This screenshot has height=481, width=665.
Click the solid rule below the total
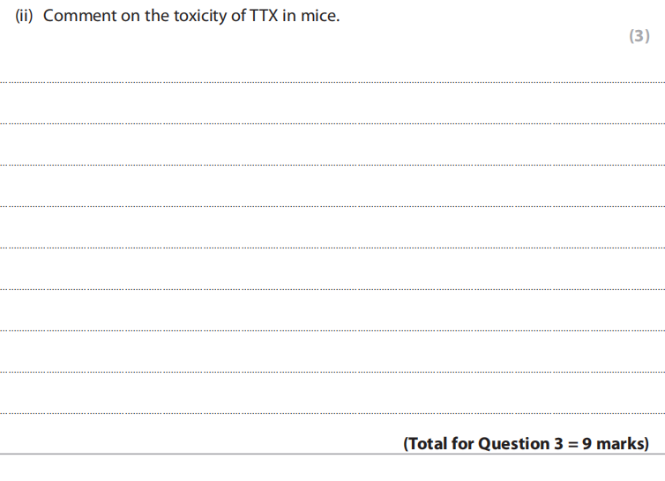click(332, 455)
